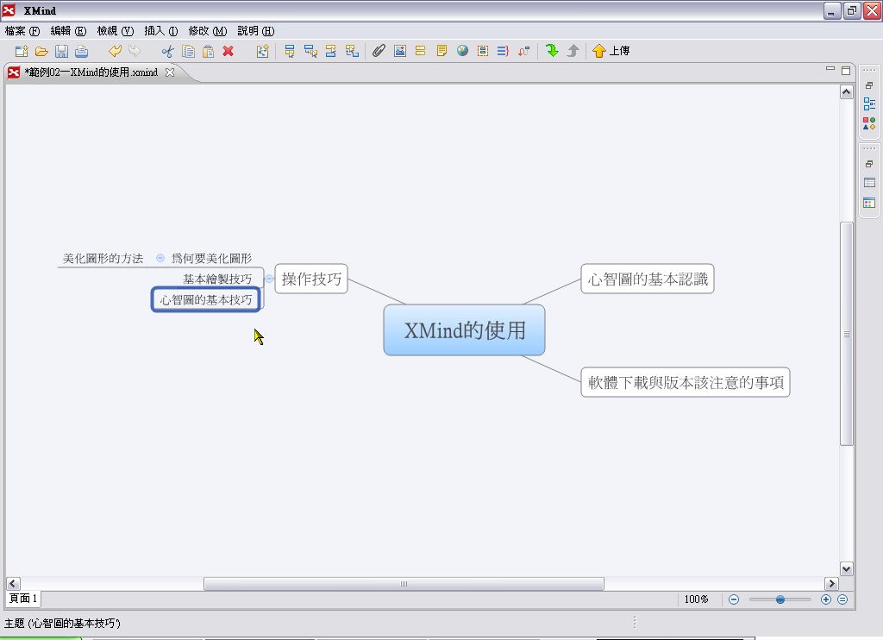
Task: Click the vertical scrollbar down arrow
Action: click(847, 568)
